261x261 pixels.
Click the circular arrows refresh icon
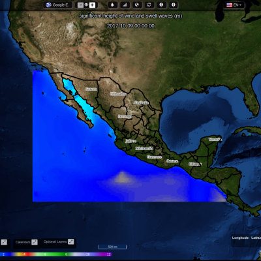[x=149, y=5]
